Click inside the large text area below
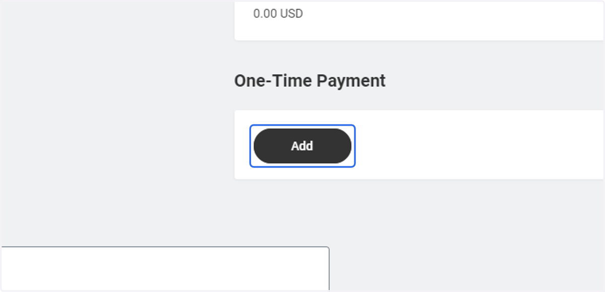 164,268
